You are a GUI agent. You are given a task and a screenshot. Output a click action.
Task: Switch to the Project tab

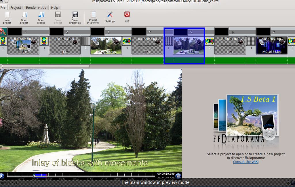click(x=16, y=7)
